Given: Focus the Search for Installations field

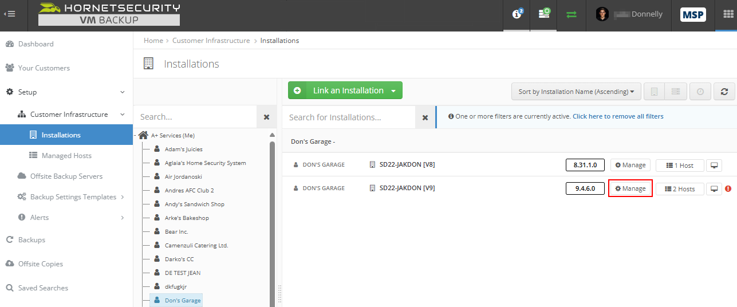Looking at the screenshot, I should [348, 117].
